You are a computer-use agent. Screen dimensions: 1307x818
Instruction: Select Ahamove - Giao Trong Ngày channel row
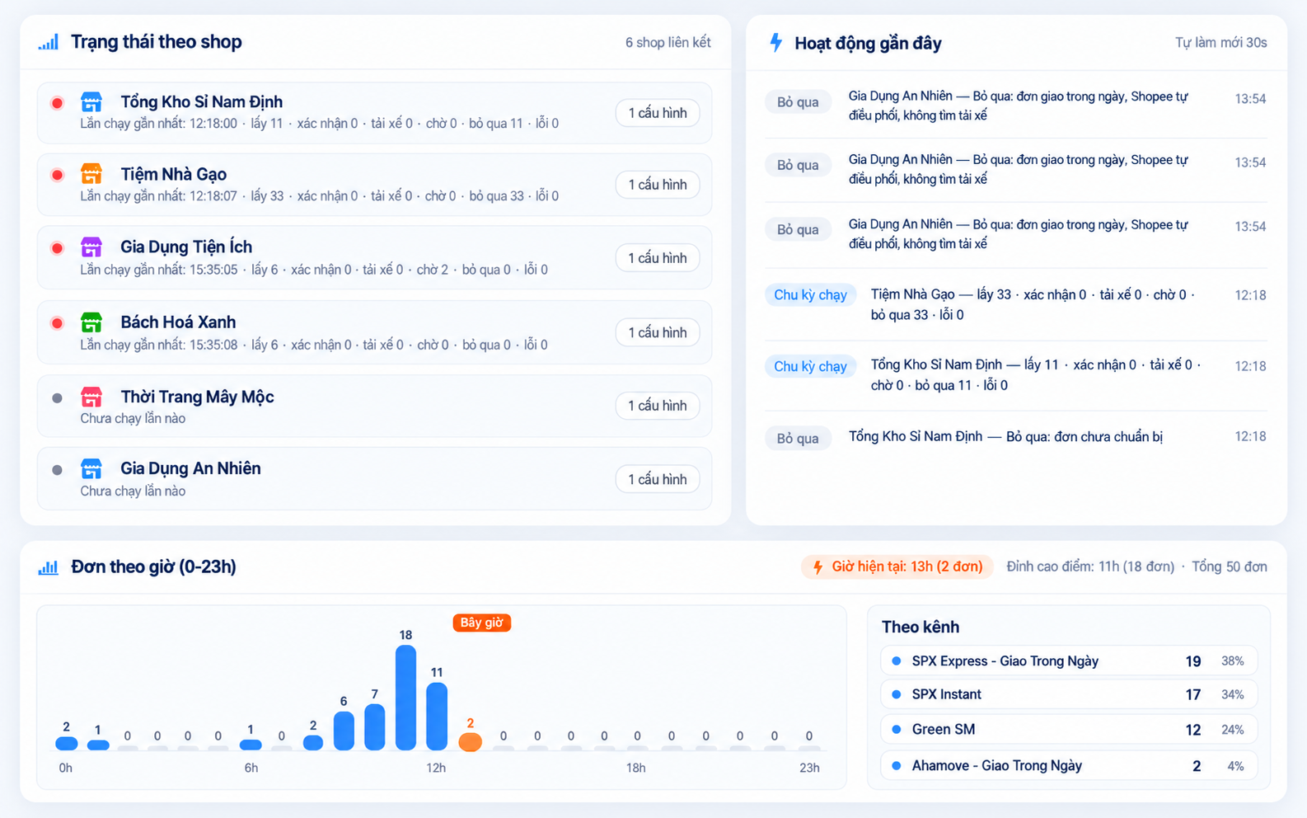[1069, 766]
